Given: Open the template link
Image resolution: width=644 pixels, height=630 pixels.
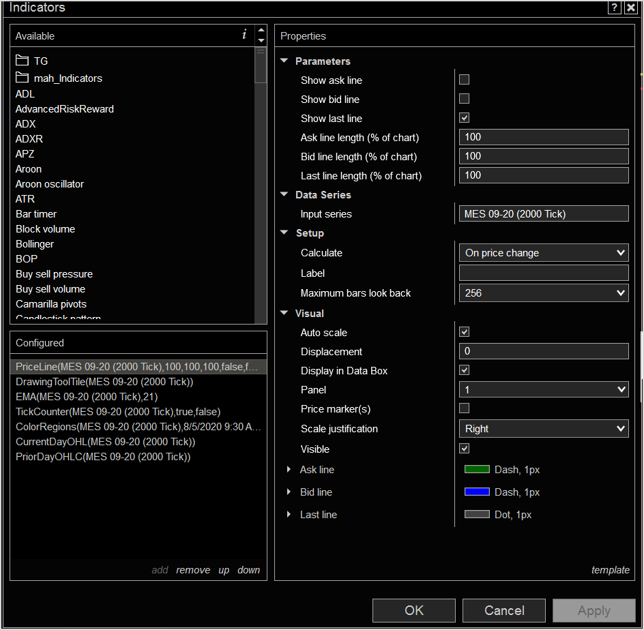Looking at the screenshot, I should pos(611,570).
